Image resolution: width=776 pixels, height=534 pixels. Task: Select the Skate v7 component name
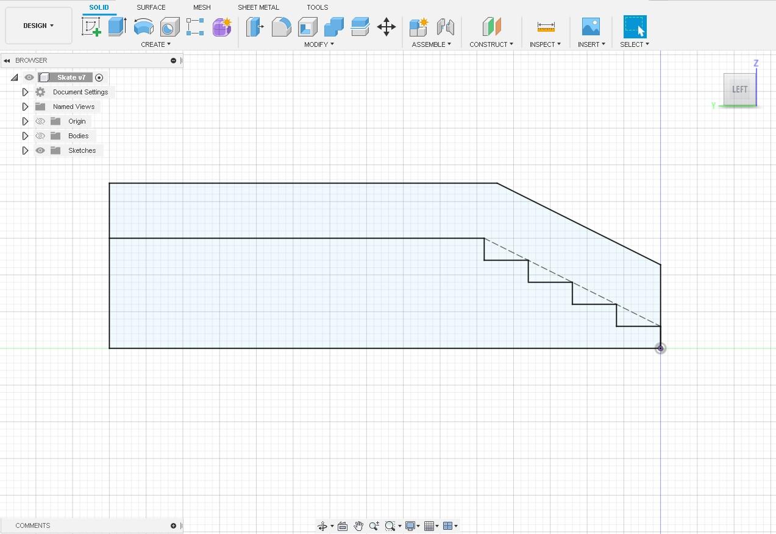[71, 77]
